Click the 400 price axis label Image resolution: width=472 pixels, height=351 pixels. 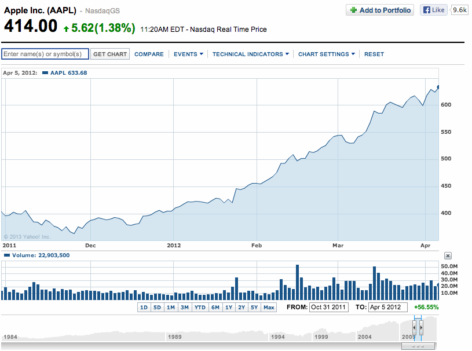(x=446, y=213)
